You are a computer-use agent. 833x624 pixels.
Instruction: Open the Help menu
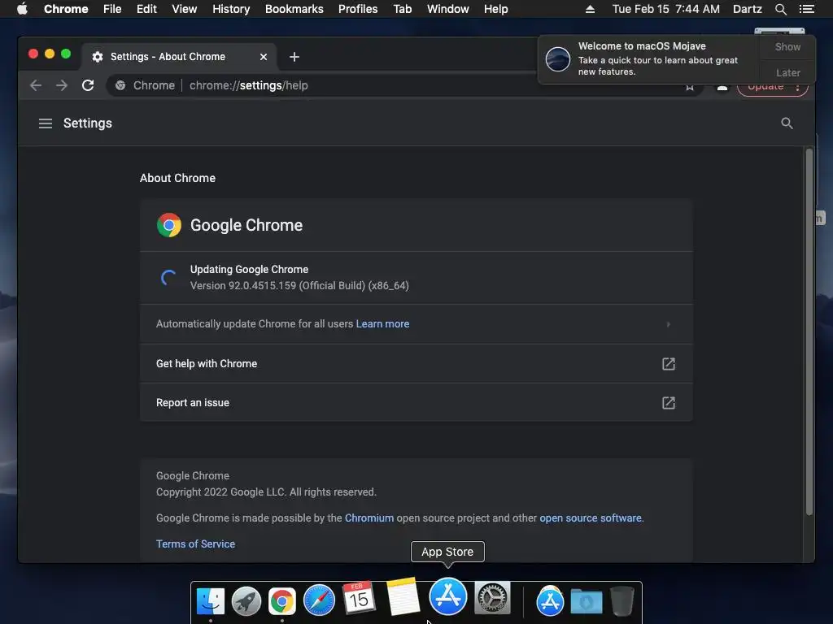495,9
